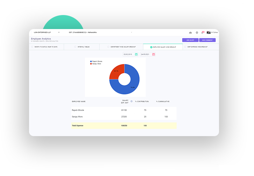Expand the GST number Maharashtra dropdown
Screen dimensions: 254x176
tap(132, 32)
